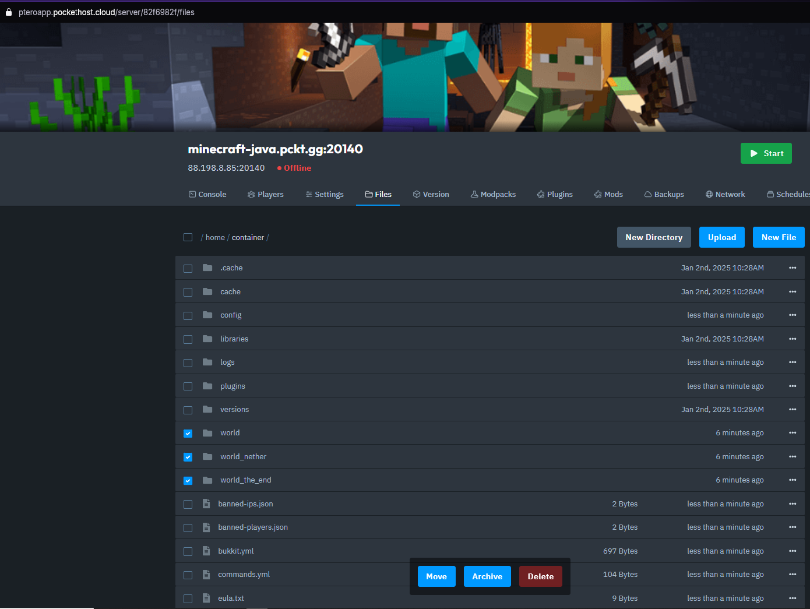Viewport: 810px width, 609px height.
Task: Open the libraries folder name
Action: 234,339
